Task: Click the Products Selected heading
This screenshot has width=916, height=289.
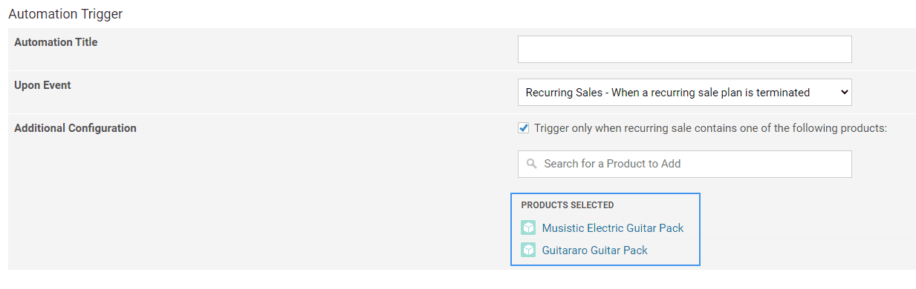Action: click(568, 205)
